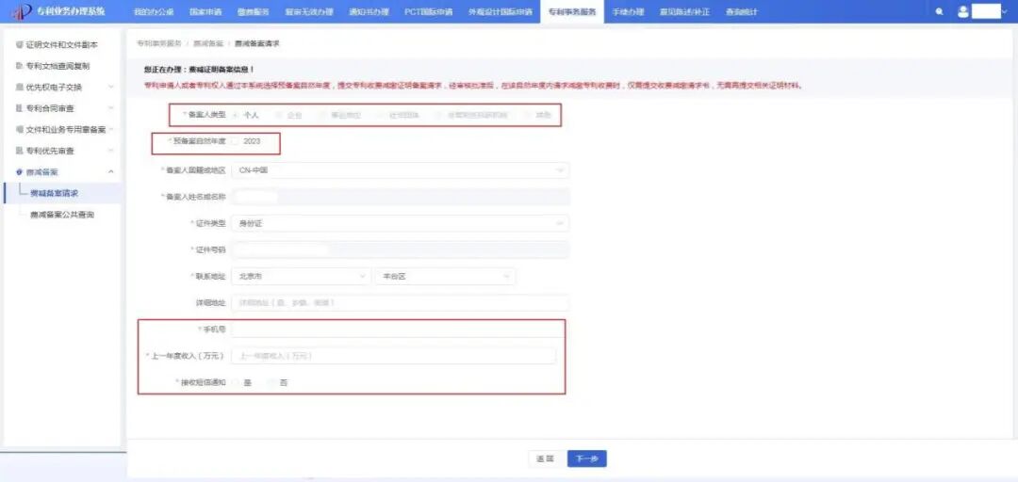Open the 通知书办理 top menu
The height and width of the screenshot is (482, 1018).
pyautogui.click(x=369, y=11)
